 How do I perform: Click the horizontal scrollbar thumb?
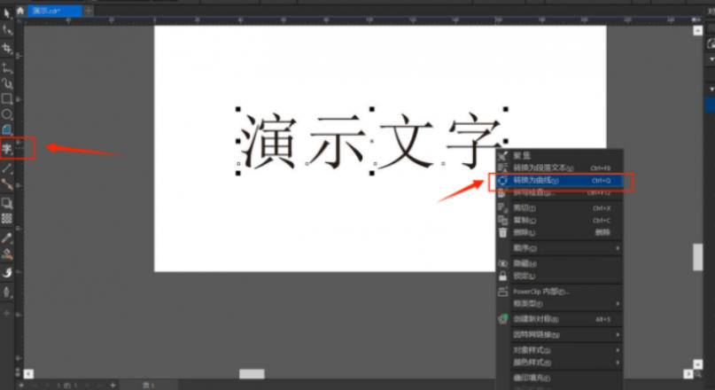pyautogui.click(x=252, y=374)
